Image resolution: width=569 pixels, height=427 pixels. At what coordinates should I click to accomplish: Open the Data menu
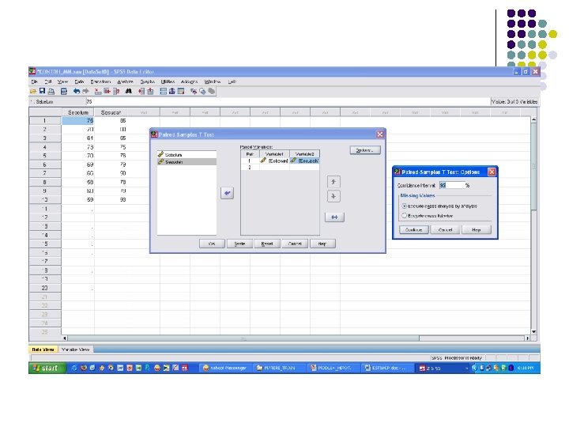[x=79, y=81]
